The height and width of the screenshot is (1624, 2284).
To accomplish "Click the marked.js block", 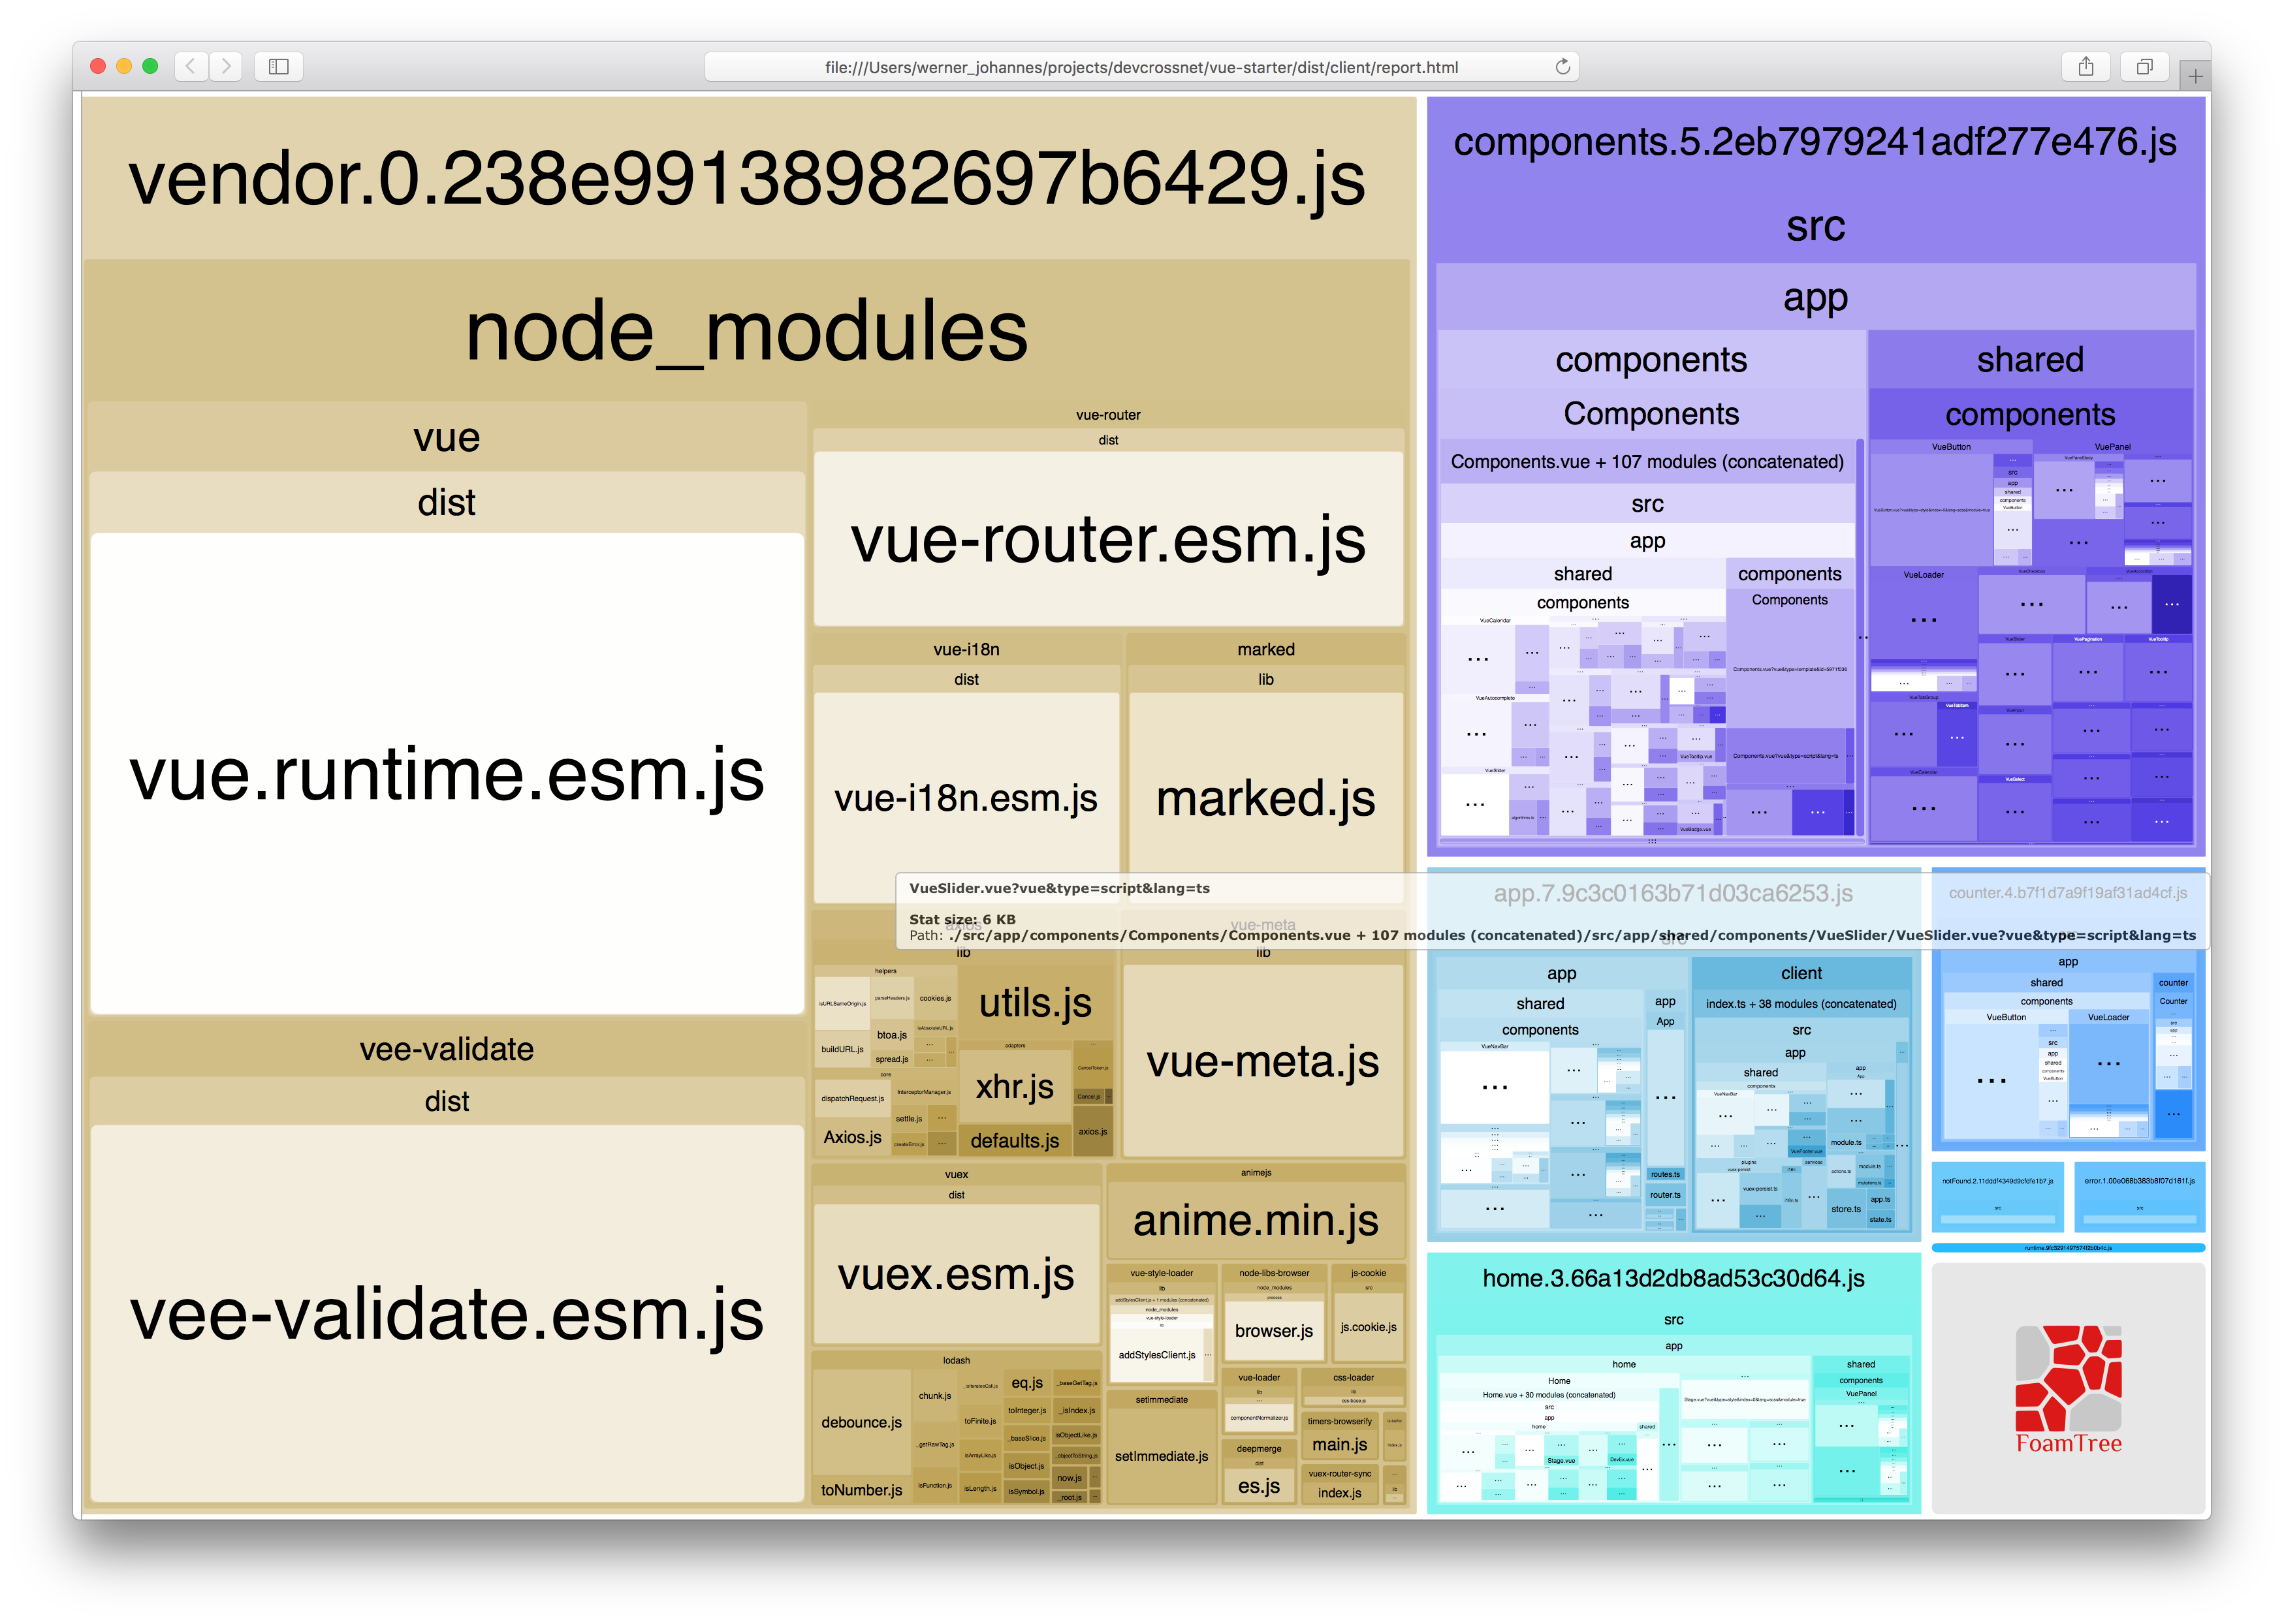I will [x=1265, y=797].
